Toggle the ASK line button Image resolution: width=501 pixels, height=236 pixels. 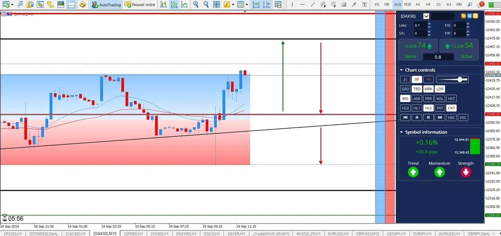point(417,98)
